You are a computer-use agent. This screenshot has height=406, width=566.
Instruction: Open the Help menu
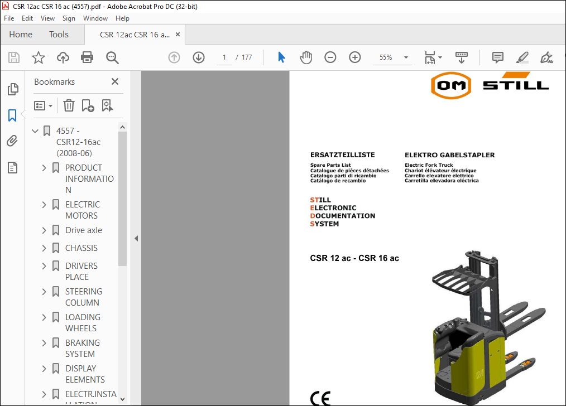click(x=122, y=18)
